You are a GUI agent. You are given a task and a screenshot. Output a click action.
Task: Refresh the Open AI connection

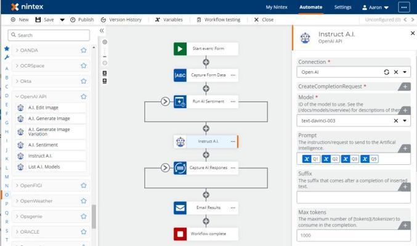click(x=386, y=72)
